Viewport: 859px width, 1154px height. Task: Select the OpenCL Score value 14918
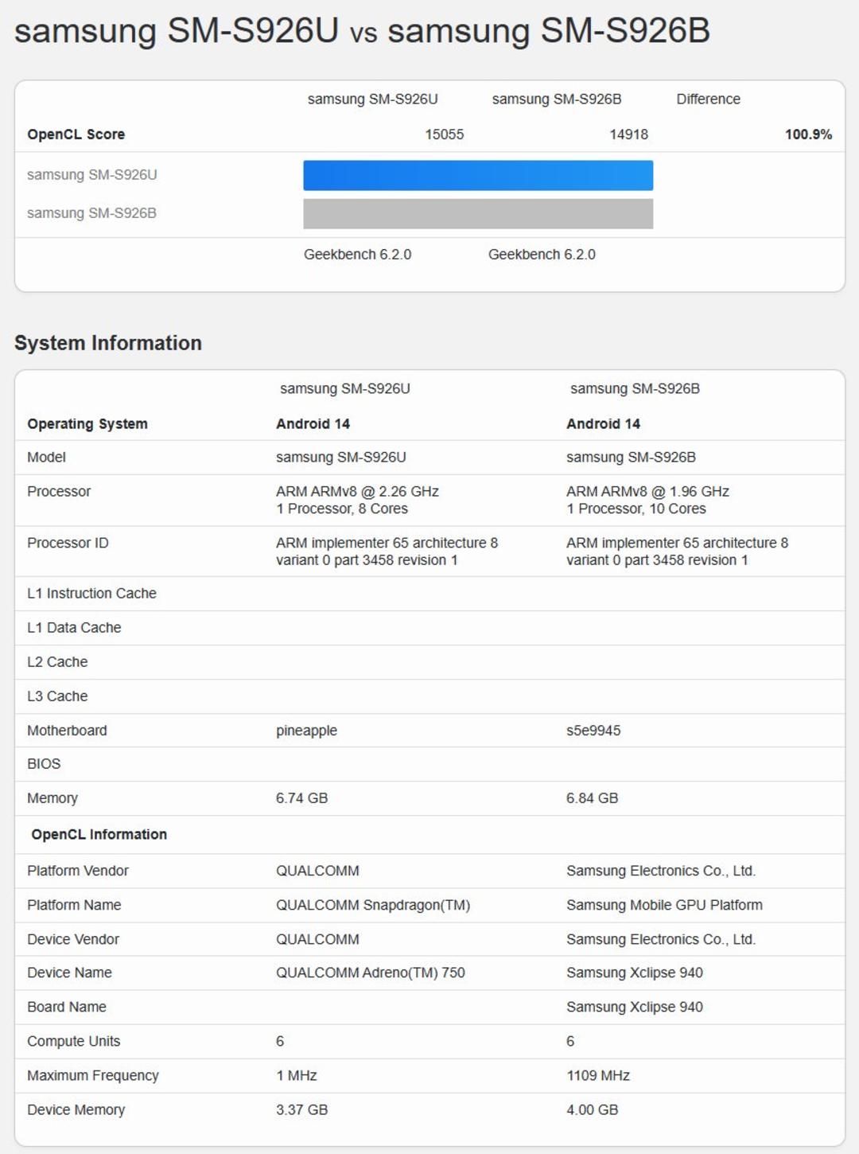[x=628, y=135]
